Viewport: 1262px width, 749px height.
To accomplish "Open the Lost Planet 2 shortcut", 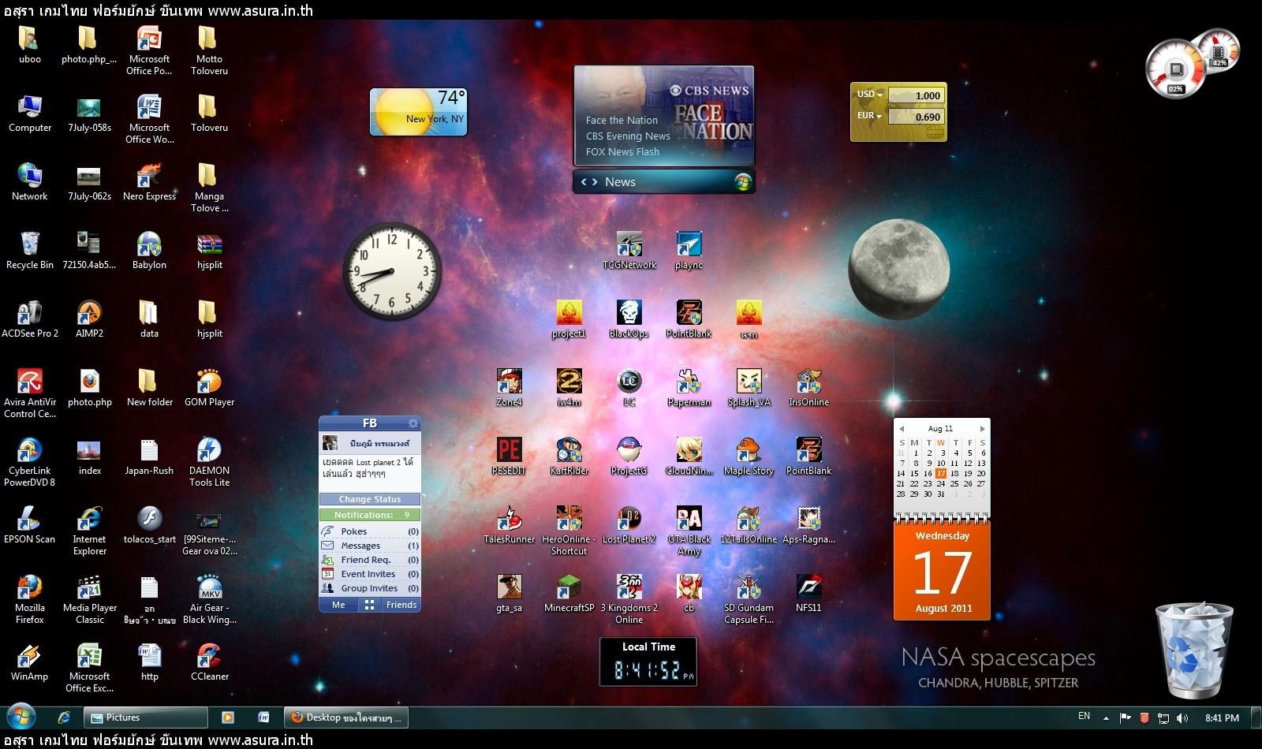I will pos(629,525).
